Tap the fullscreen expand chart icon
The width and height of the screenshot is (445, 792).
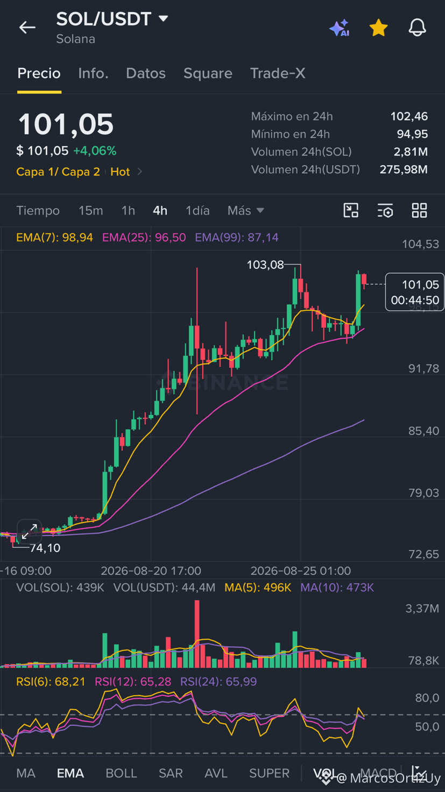pos(29,531)
